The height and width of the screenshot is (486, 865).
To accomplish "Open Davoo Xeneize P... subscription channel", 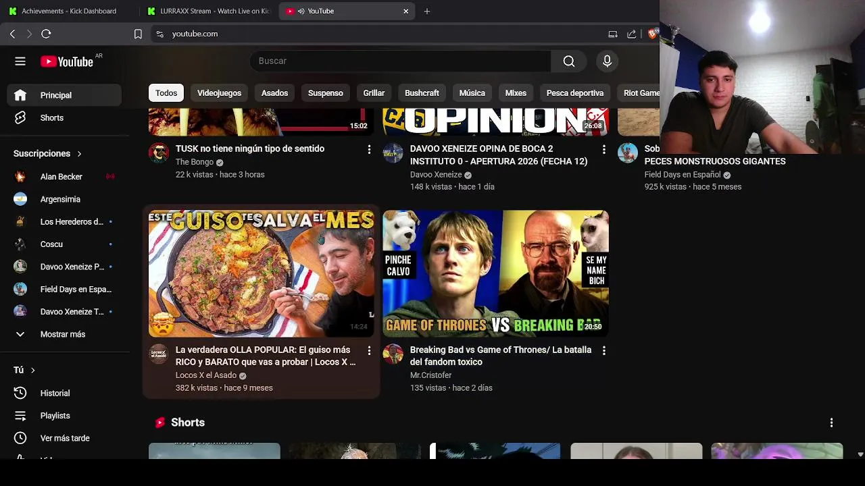I will coord(64,267).
